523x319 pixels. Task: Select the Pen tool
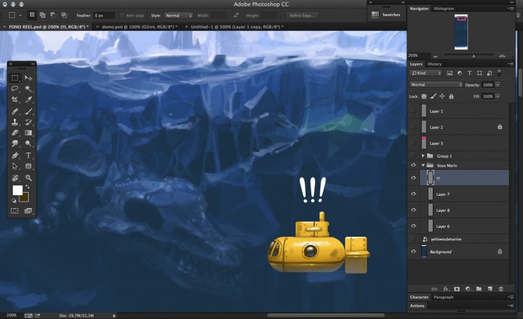(15, 156)
